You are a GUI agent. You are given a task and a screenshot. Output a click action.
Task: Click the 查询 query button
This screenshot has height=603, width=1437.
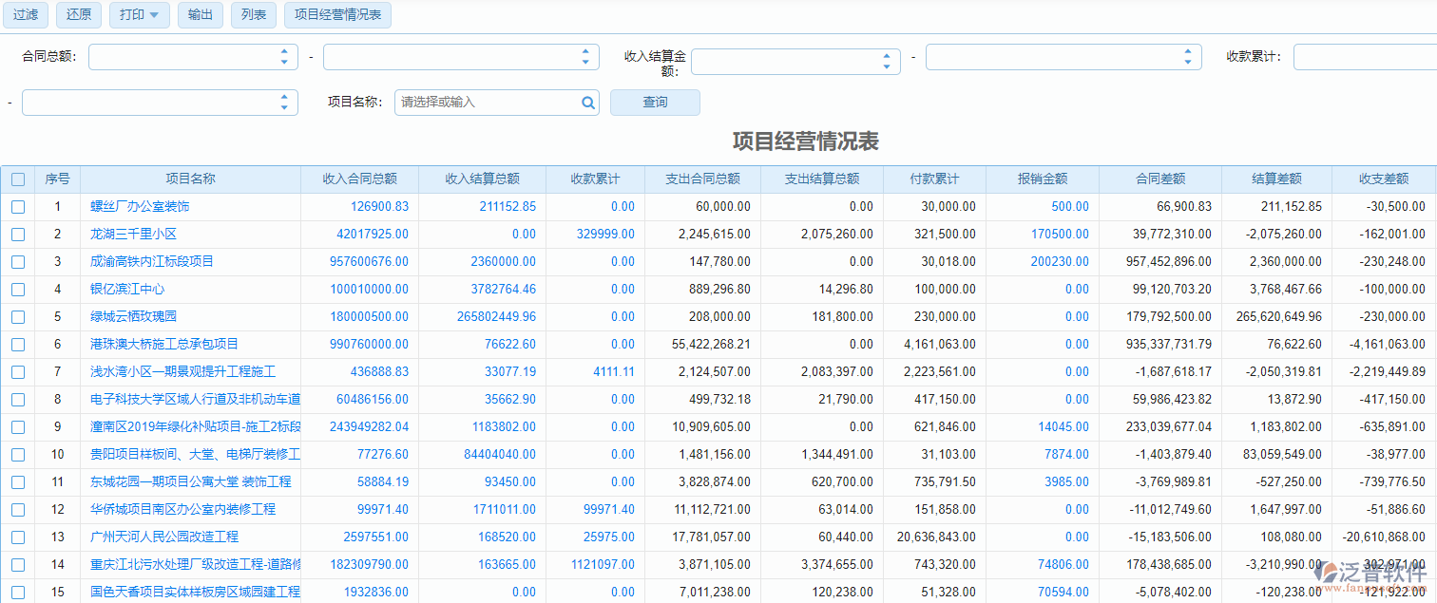(x=654, y=103)
